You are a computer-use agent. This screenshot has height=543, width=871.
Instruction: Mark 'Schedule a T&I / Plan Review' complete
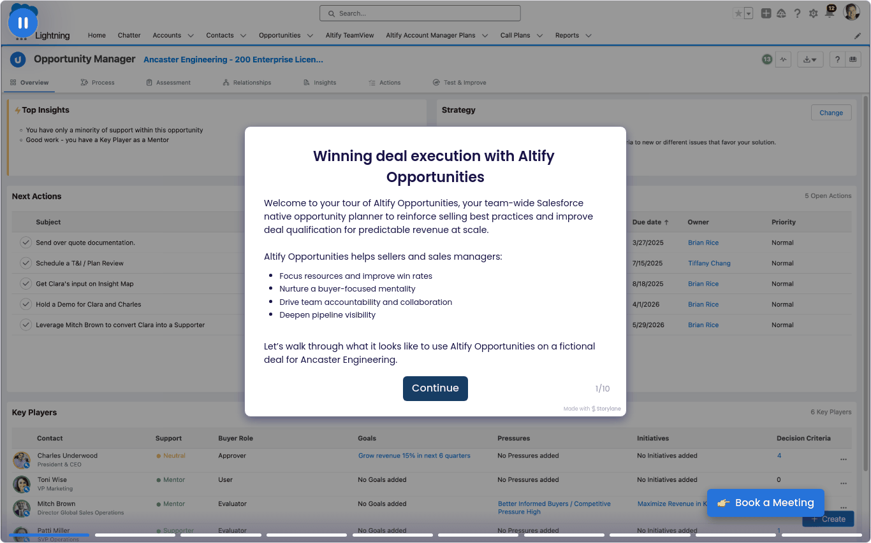coord(26,263)
